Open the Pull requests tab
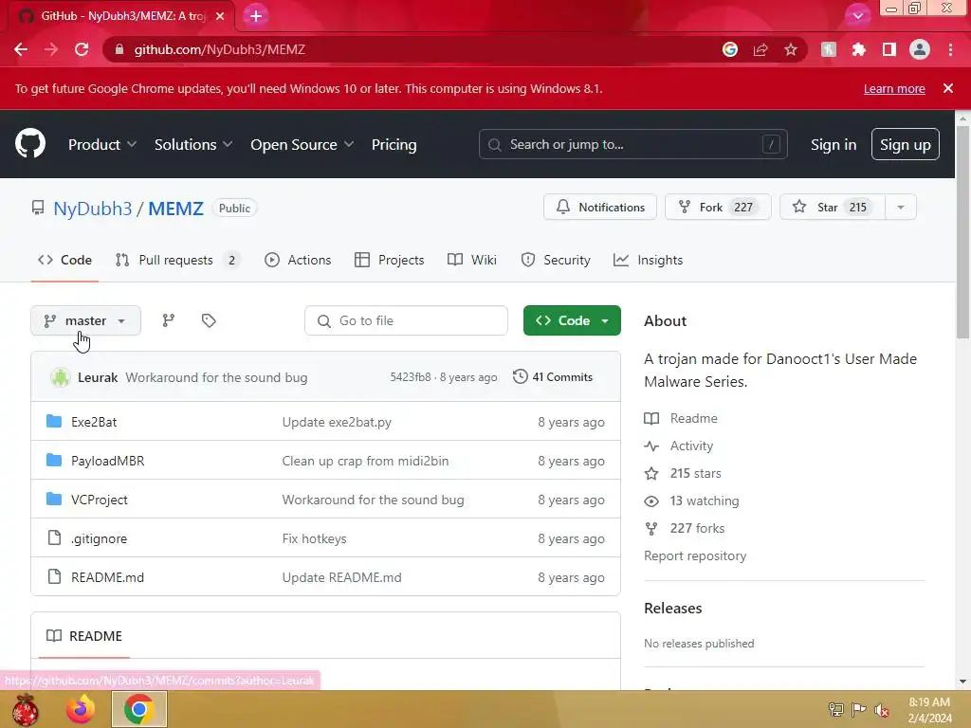Image resolution: width=971 pixels, height=728 pixels. (177, 260)
